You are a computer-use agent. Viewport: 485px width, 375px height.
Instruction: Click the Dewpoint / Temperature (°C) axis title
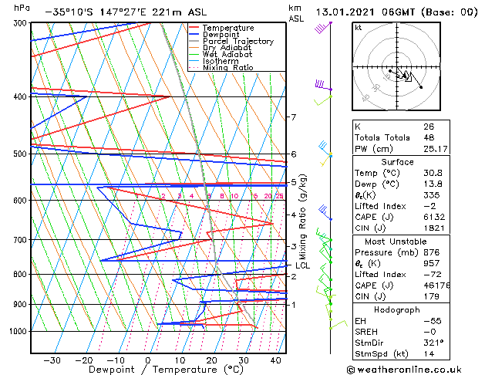click(x=166, y=370)
